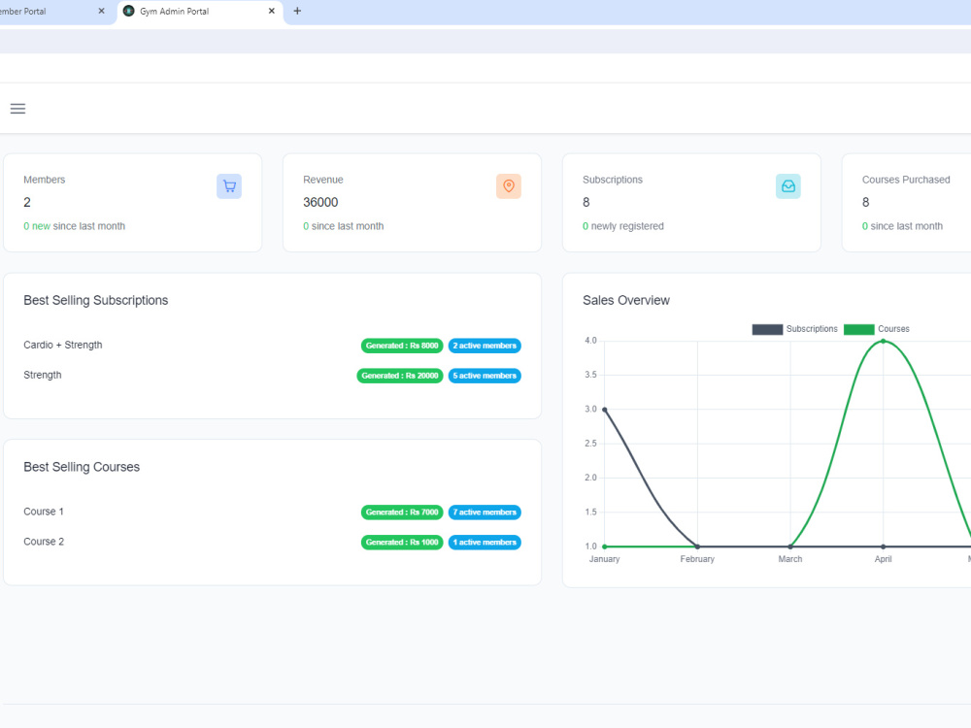
Task: Click the January axis label
Action: 604,559
